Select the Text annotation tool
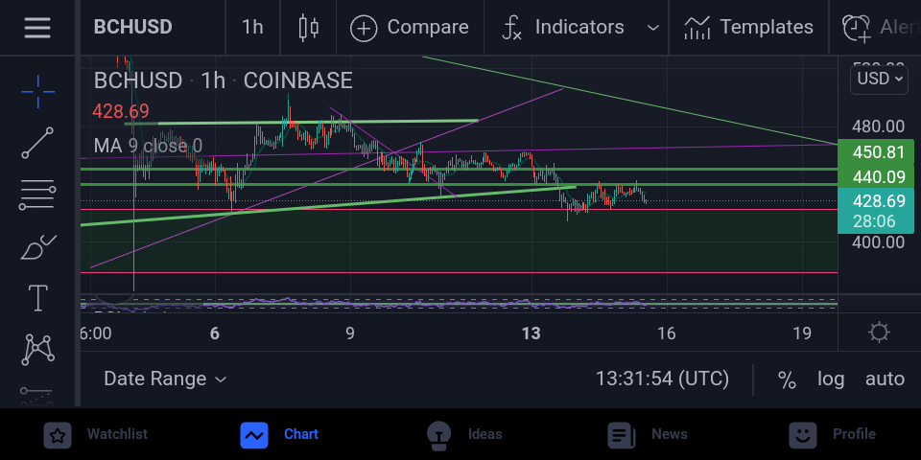921x460 pixels. pyautogui.click(x=37, y=297)
